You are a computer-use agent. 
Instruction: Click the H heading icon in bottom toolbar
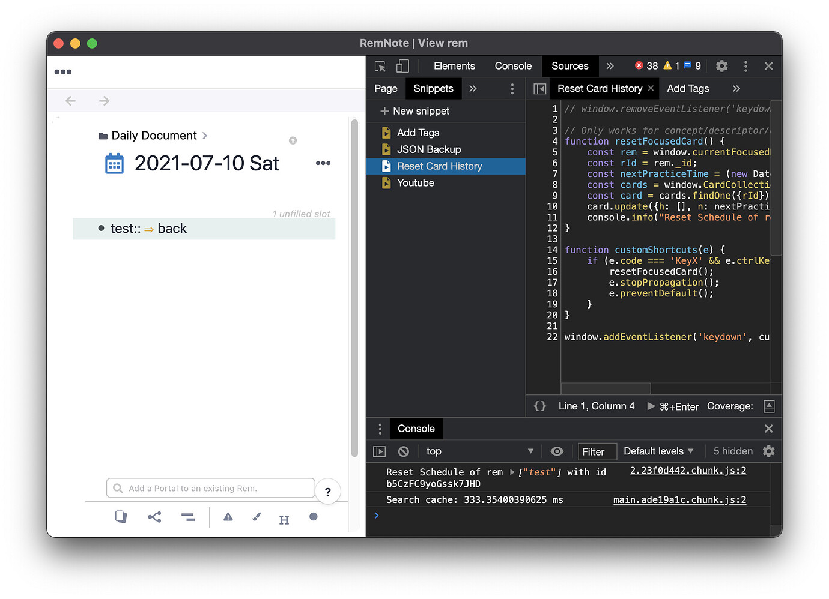tap(284, 520)
